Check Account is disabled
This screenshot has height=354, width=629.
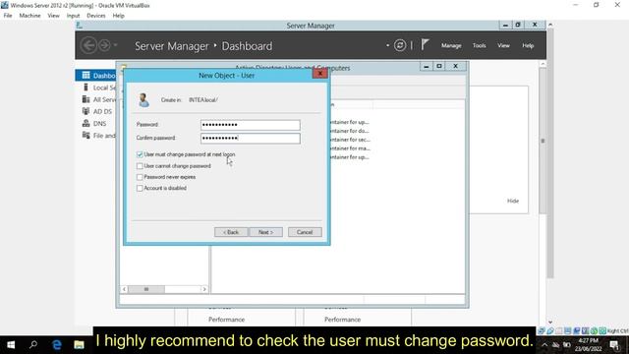point(140,188)
